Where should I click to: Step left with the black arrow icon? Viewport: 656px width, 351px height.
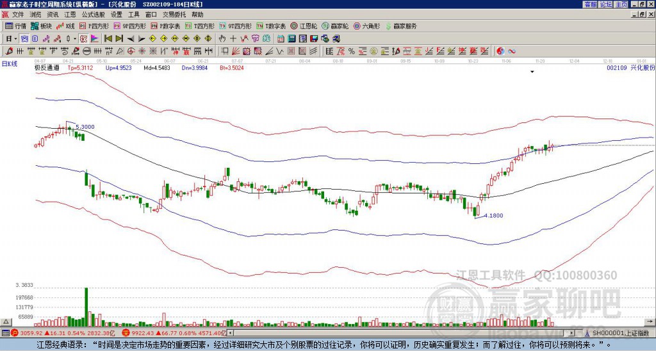pos(131,39)
